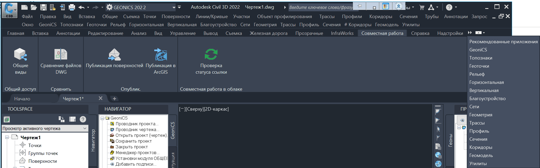Viewport: 540px width, 168px height.
Task: Collapse the Чертеж1 tree node
Action: pyautogui.click(x=7, y=137)
